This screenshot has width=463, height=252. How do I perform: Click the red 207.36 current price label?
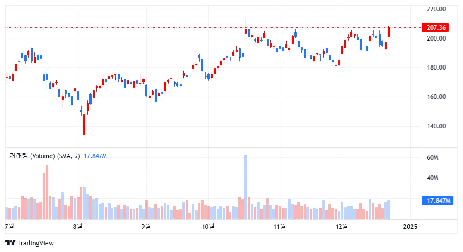[436, 28]
